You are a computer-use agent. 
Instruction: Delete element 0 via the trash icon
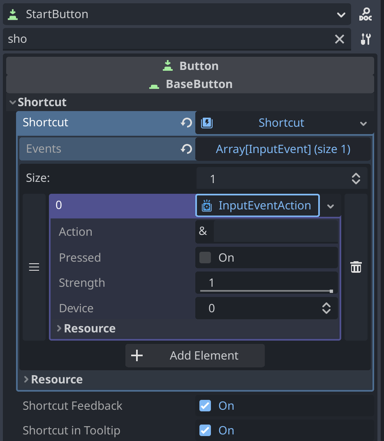click(x=356, y=267)
